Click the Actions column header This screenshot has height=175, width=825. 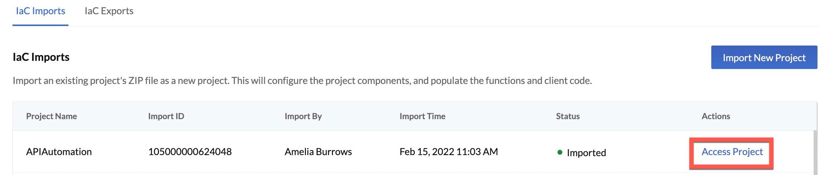(716, 116)
